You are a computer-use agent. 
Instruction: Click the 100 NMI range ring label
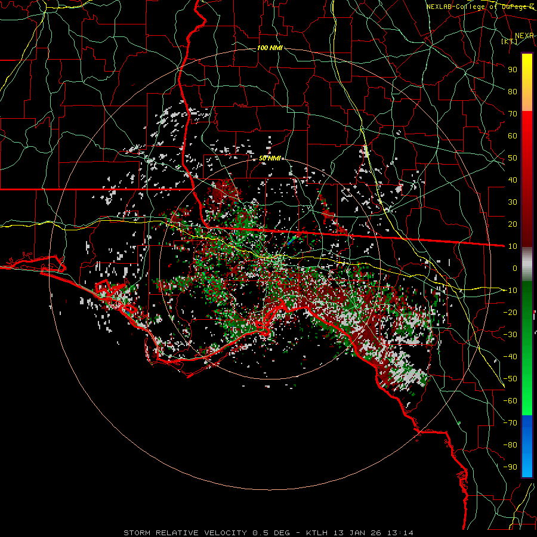coord(270,48)
